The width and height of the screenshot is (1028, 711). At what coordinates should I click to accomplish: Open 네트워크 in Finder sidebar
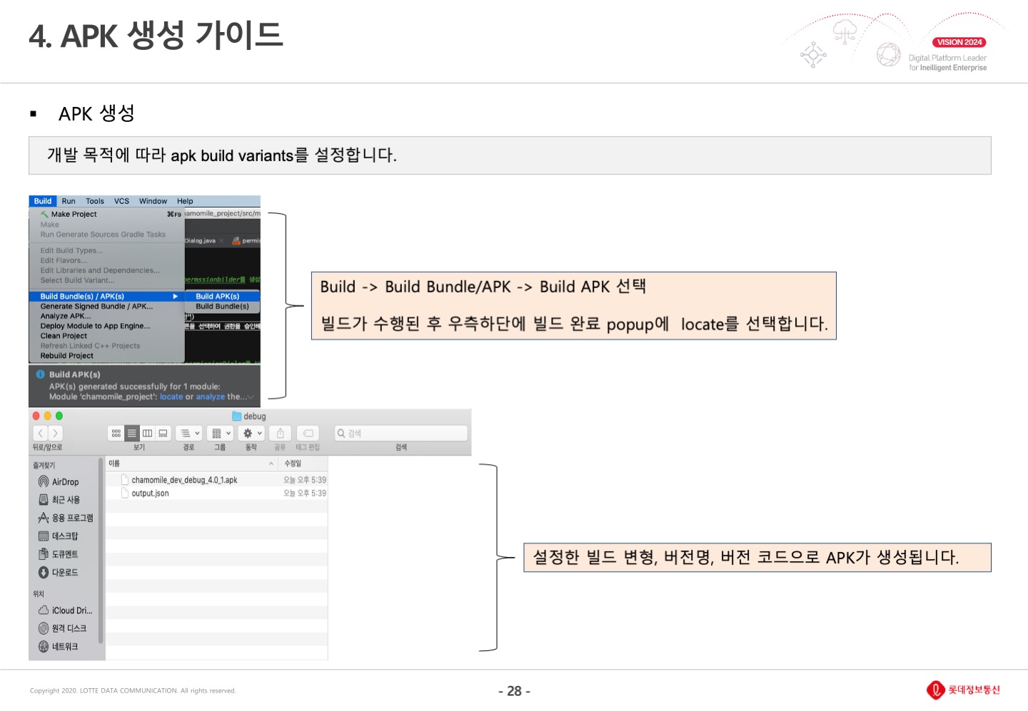[58, 647]
